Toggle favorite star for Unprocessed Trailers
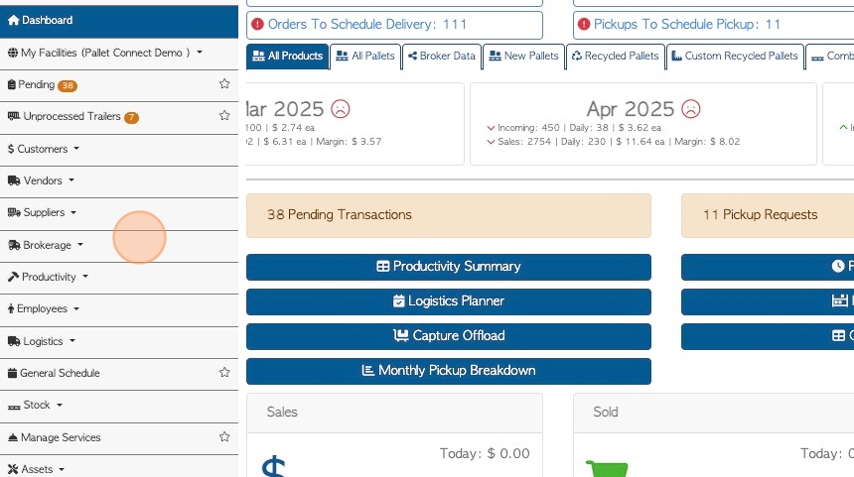The image size is (854, 477). (224, 117)
